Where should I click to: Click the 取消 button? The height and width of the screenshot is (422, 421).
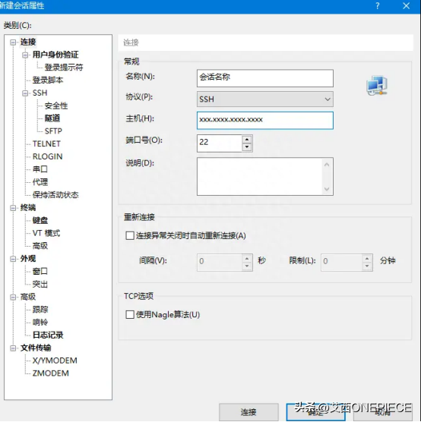(x=383, y=412)
